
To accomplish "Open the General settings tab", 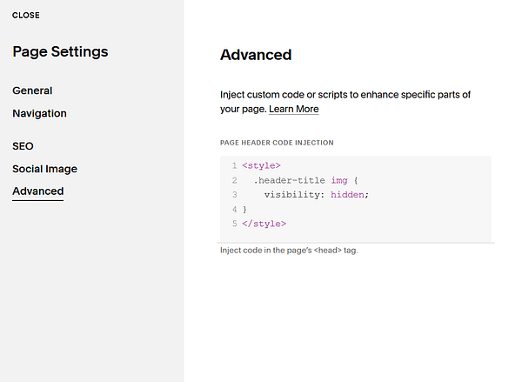I will [32, 90].
